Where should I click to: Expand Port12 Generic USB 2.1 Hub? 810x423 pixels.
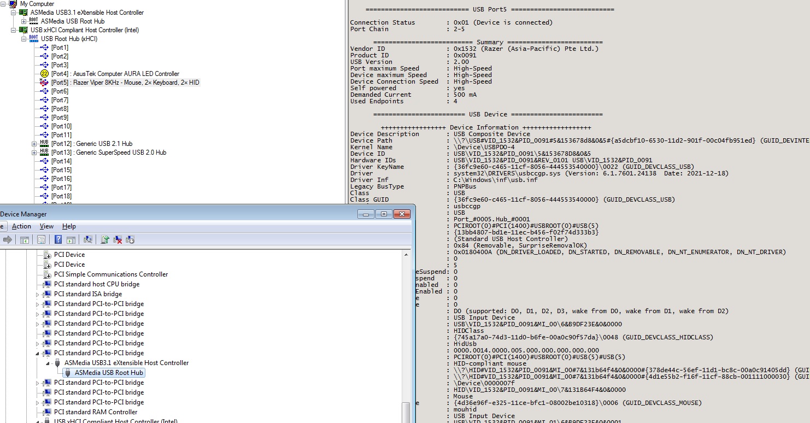click(x=34, y=144)
